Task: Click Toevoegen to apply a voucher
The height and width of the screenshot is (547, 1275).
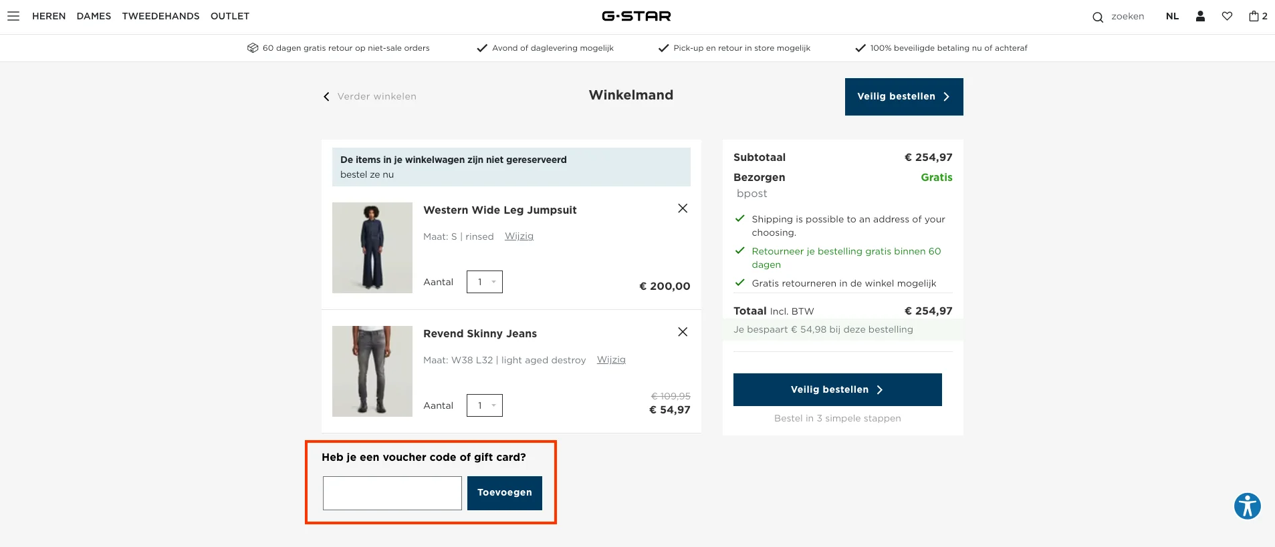Action: coord(504,493)
